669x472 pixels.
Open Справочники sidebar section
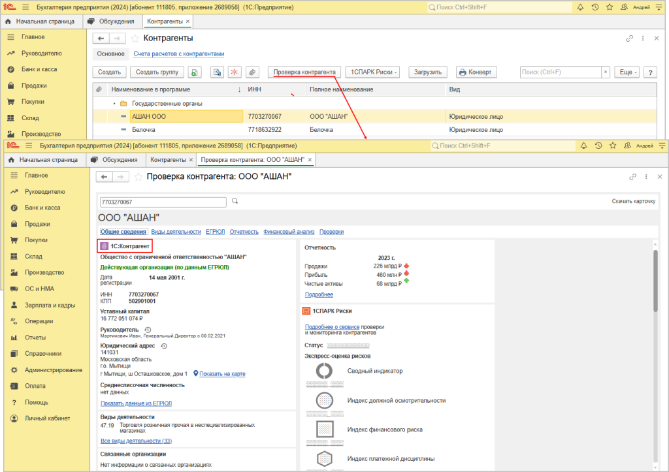(43, 353)
